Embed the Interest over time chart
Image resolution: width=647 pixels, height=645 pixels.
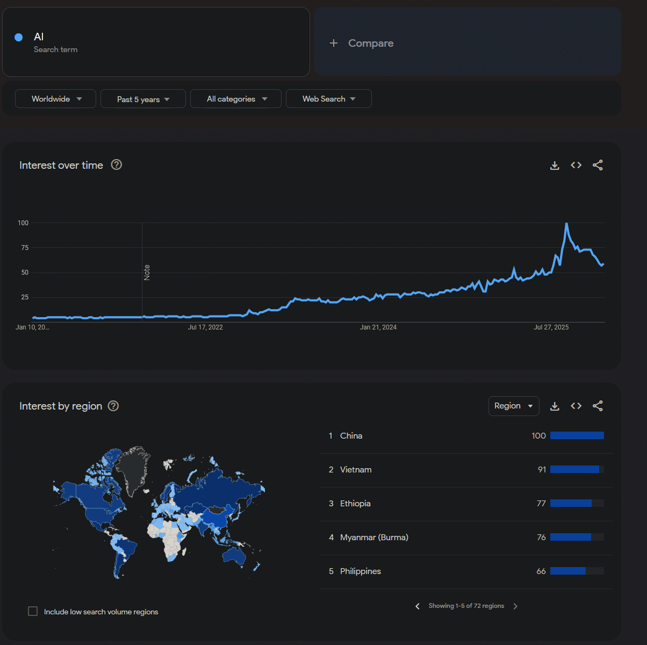point(576,165)
